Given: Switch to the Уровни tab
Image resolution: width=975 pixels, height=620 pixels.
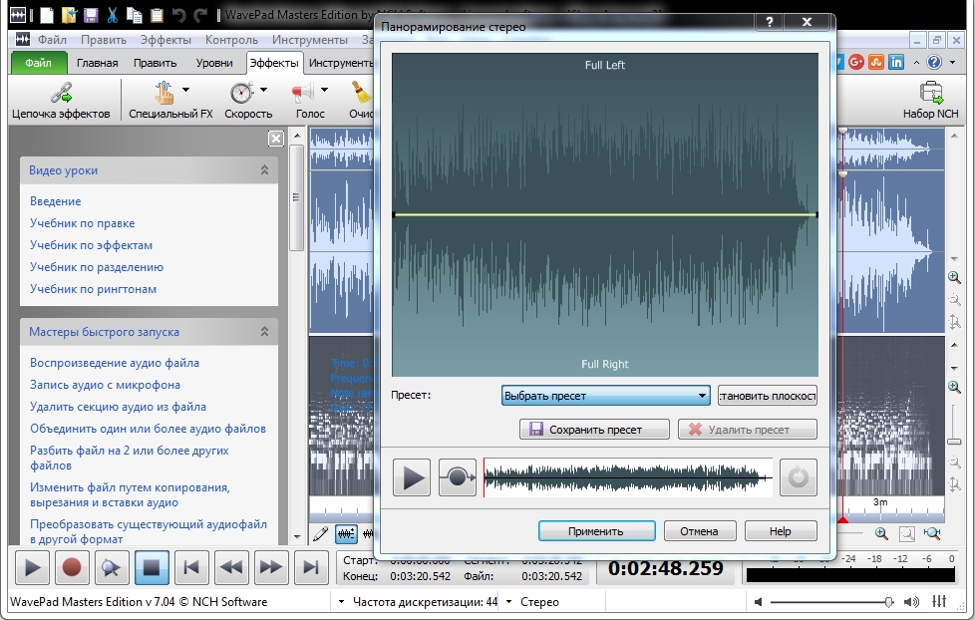Looking at the screenshot, I should tap(214, 63).
